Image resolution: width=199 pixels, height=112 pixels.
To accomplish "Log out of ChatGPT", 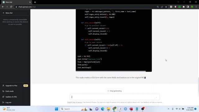I will coord(15,102).
